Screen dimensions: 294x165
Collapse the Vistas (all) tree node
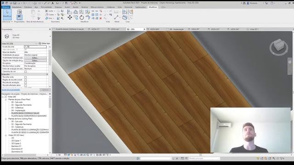pyautogui.click(x=3, y=97)
